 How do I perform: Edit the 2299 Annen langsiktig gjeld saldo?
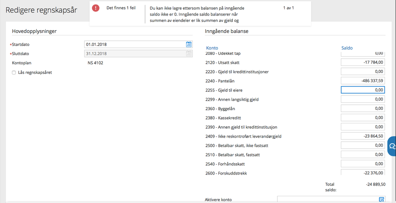[363, 99]
